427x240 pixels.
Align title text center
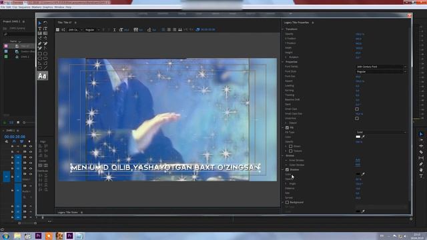[169, 29]
